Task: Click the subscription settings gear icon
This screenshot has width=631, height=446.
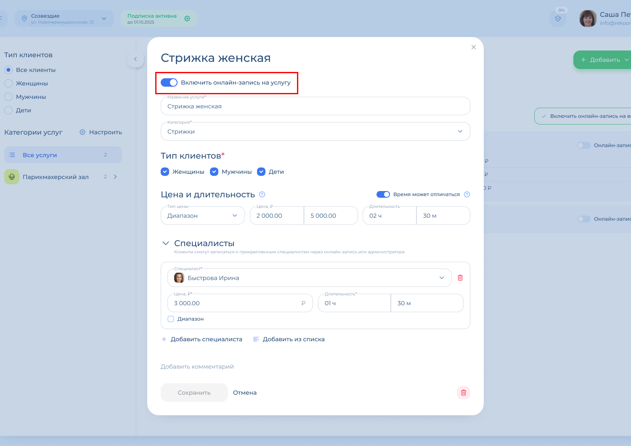Action: pyautogui.click(x=187, y=19)
